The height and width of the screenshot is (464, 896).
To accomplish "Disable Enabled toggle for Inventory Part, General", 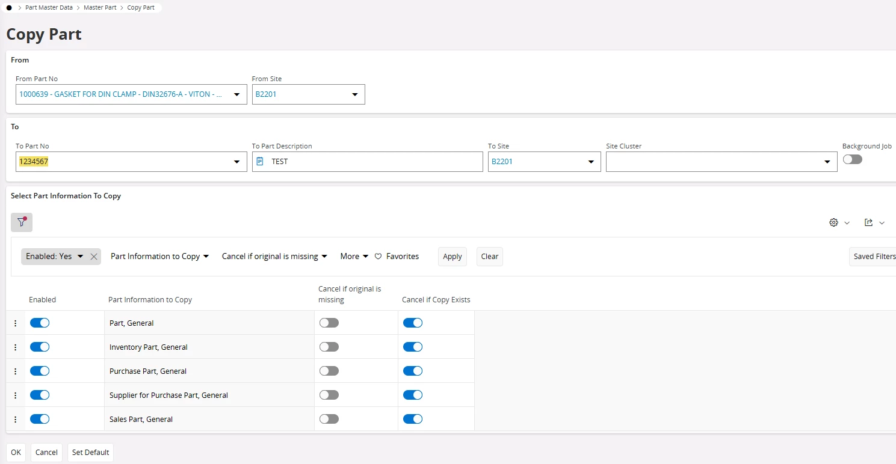I will (x=40, y=347).
